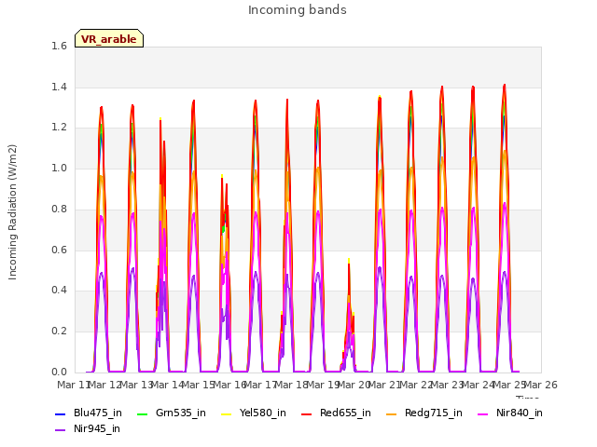Viewport: 597px width, 447px height.
Task: Click the 1.6 y-axis tick label
Action: pyautogui.click(x=59, y=46)
